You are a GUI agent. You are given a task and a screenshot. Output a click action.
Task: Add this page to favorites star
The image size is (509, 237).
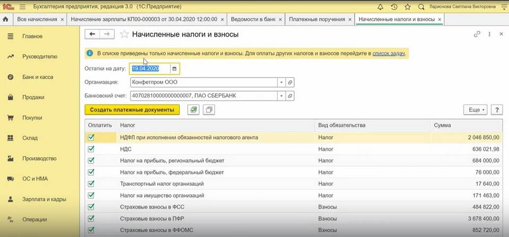tap(124, 34)
